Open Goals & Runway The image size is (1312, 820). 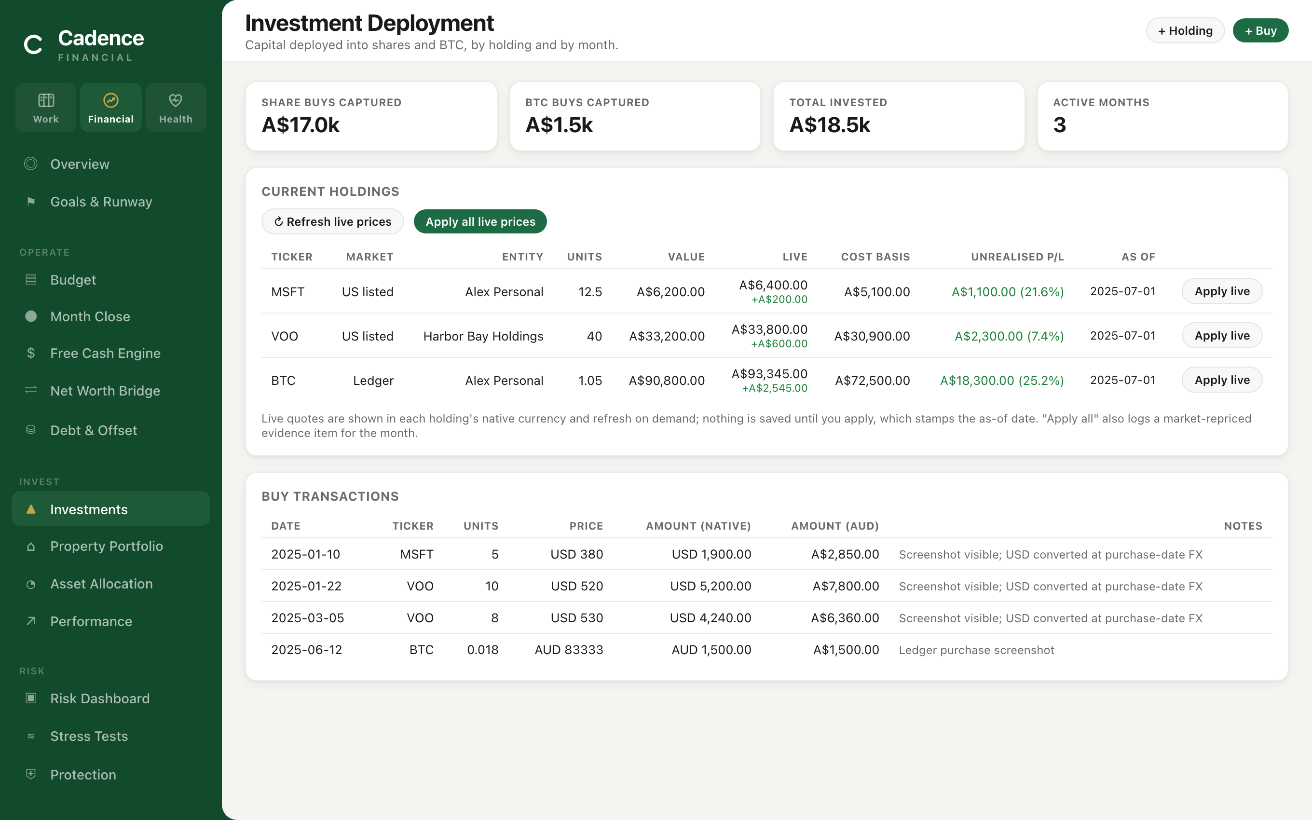pos(110,202)
